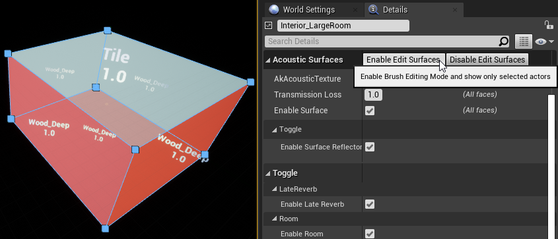Screen dimensions: 558x239
Task: Toggle Enable Surface Reflector checkbox
Action: pos(370,147)
